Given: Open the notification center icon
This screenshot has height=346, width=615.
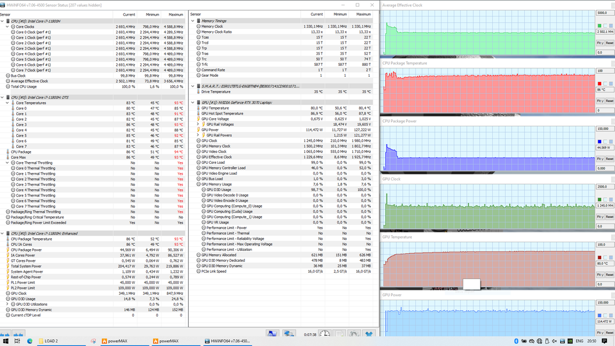Looking at the screenshot, I should click(605, 341).
